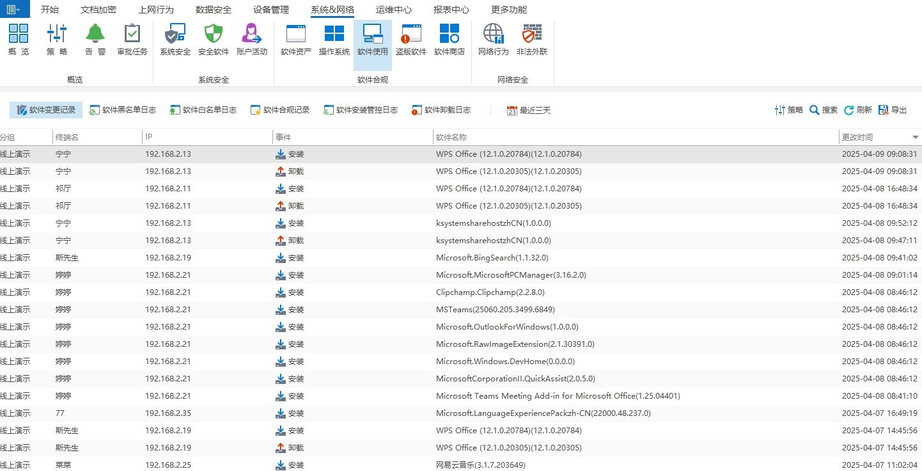Screen dimensions: 922x471
Task: Click the Microsoft Teams Meeting Add-in entry
Action: [x=558, y=396]
